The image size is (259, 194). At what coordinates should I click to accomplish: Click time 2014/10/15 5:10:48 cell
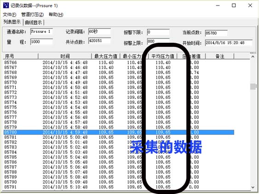click(65, 187)
